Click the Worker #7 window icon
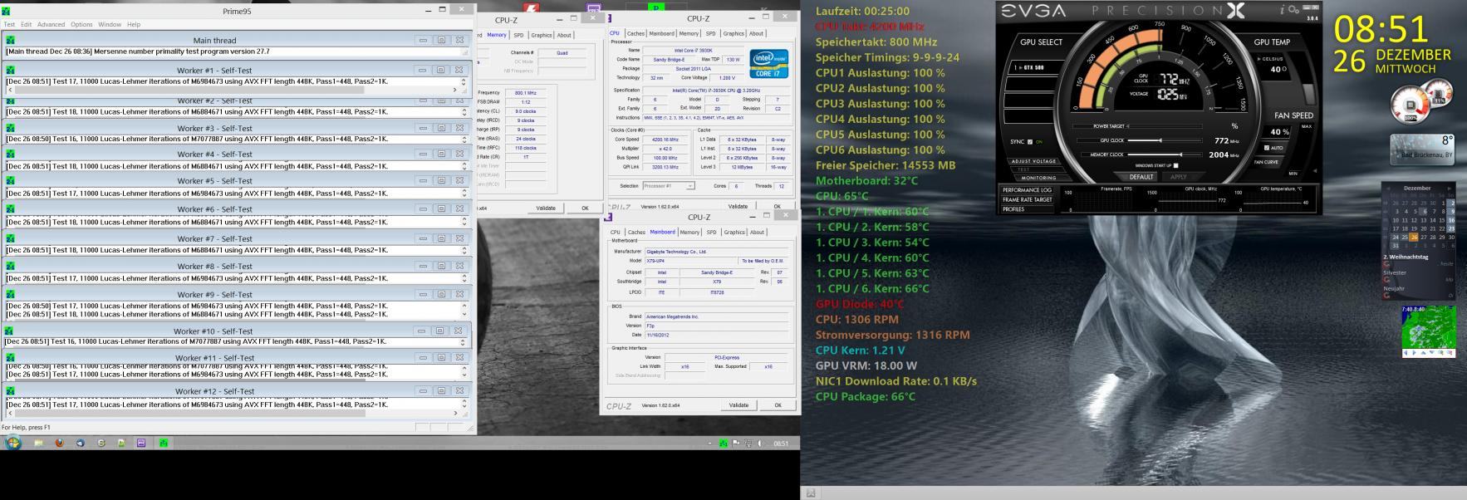Viewport: 1467px width, 500px height. [11, 238]
